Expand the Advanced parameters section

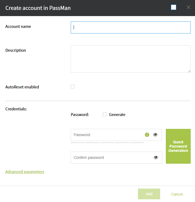click(25, 172)
